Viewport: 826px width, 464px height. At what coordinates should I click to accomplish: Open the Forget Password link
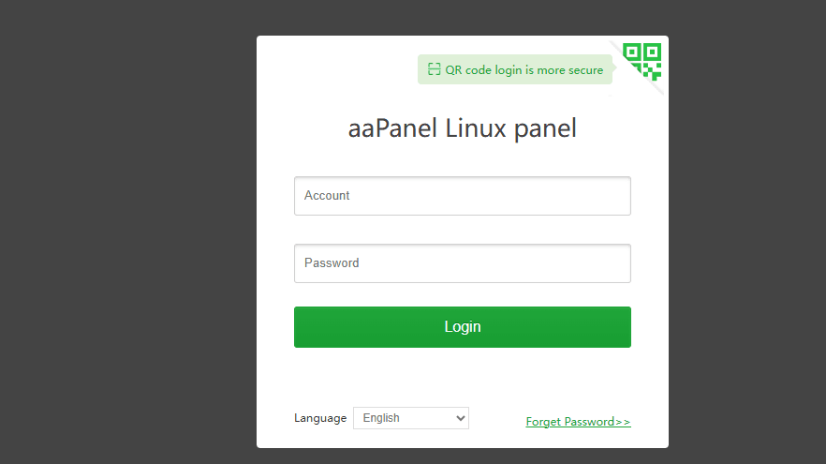tap(578, 422)
